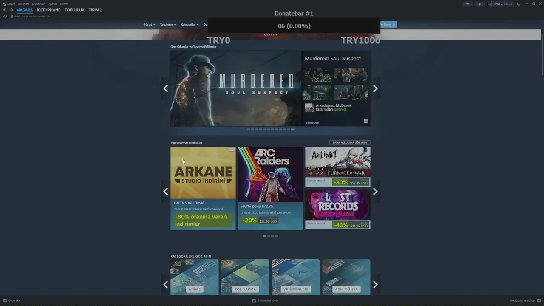This screenshot has width=544, height=306.
Task: Open the Görünüm menu
Action: tap(23, 4)
